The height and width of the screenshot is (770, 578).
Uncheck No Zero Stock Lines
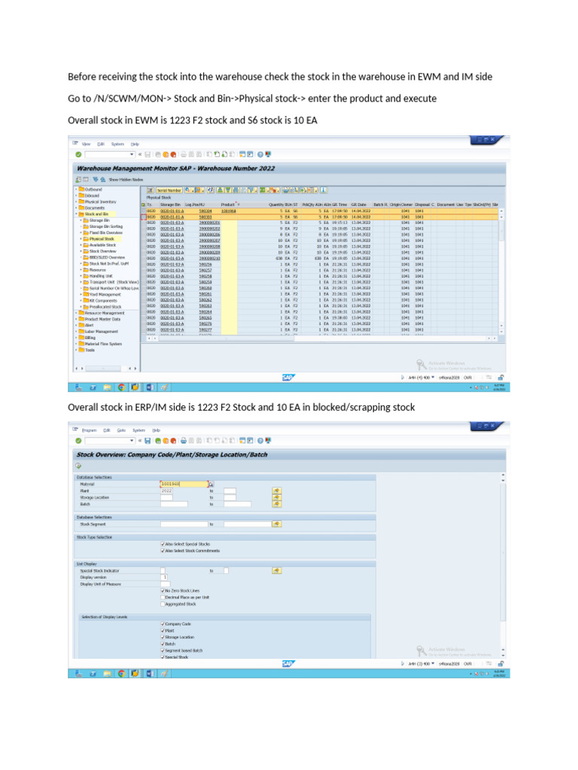[163, 590]
